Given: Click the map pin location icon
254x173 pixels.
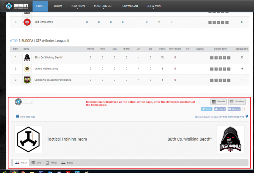Looking at the screenshot, I should [247, 116].
